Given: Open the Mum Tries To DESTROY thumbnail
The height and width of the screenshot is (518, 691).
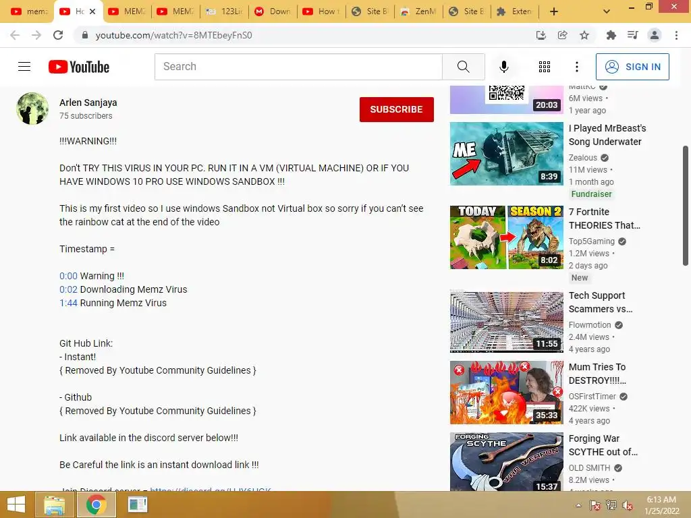Looking at the screenshot, I should [x=506, y=393].
